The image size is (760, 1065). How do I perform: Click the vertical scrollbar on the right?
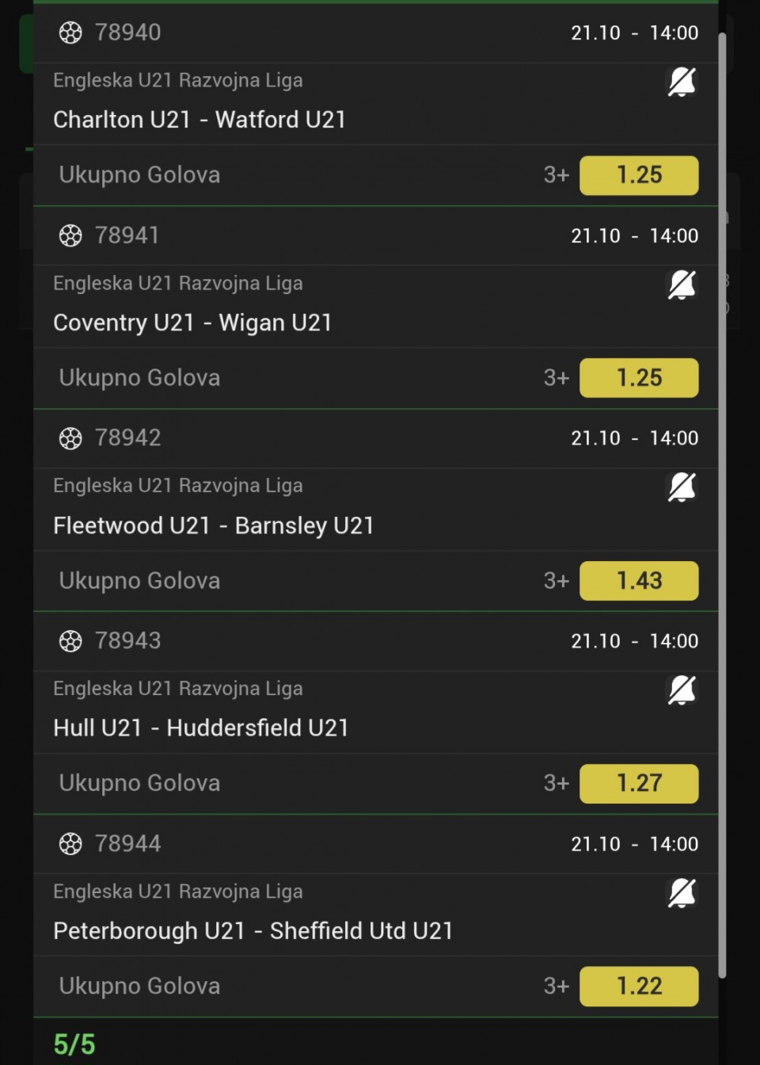point(722,507)
